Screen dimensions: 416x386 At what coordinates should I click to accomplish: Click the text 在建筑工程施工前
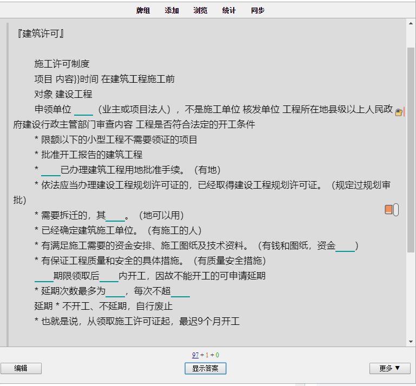[138, 79]
